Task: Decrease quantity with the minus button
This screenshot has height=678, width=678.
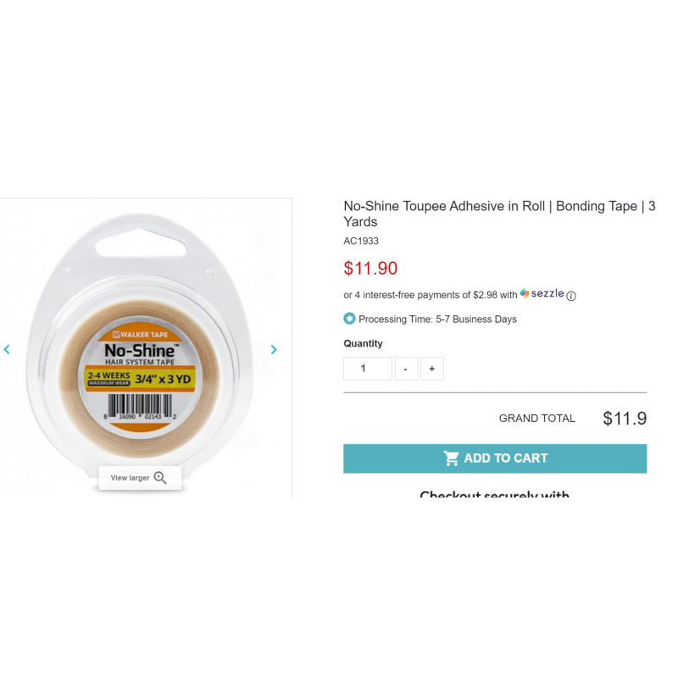Action: click(407, 369)
